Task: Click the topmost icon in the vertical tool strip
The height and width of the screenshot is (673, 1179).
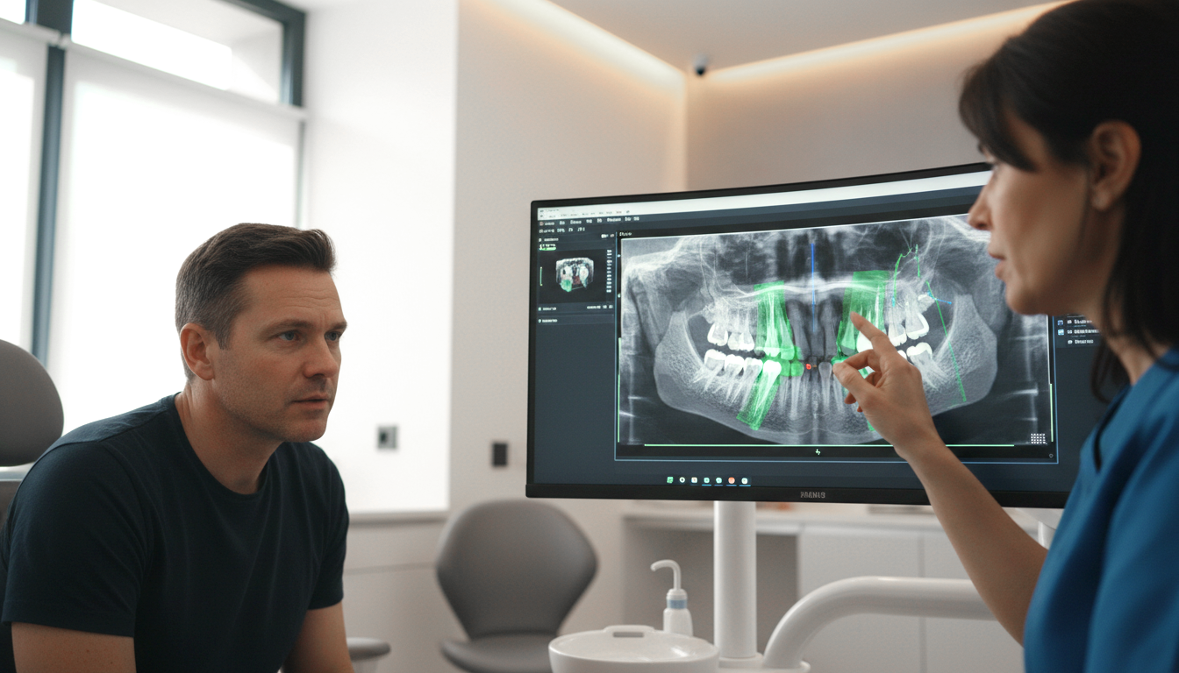Action: tap(608, 251)
